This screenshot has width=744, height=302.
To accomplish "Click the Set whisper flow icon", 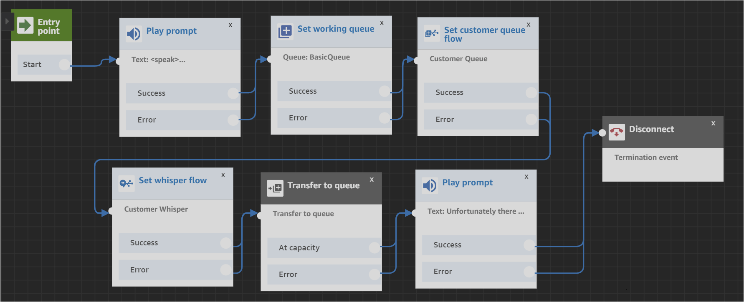I will point(126,183).
